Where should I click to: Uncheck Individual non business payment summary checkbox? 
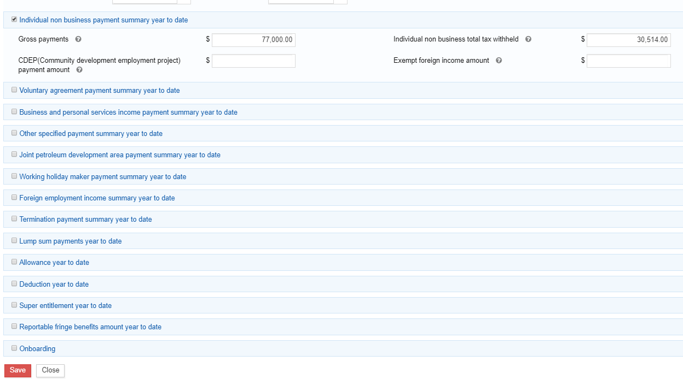14,20
